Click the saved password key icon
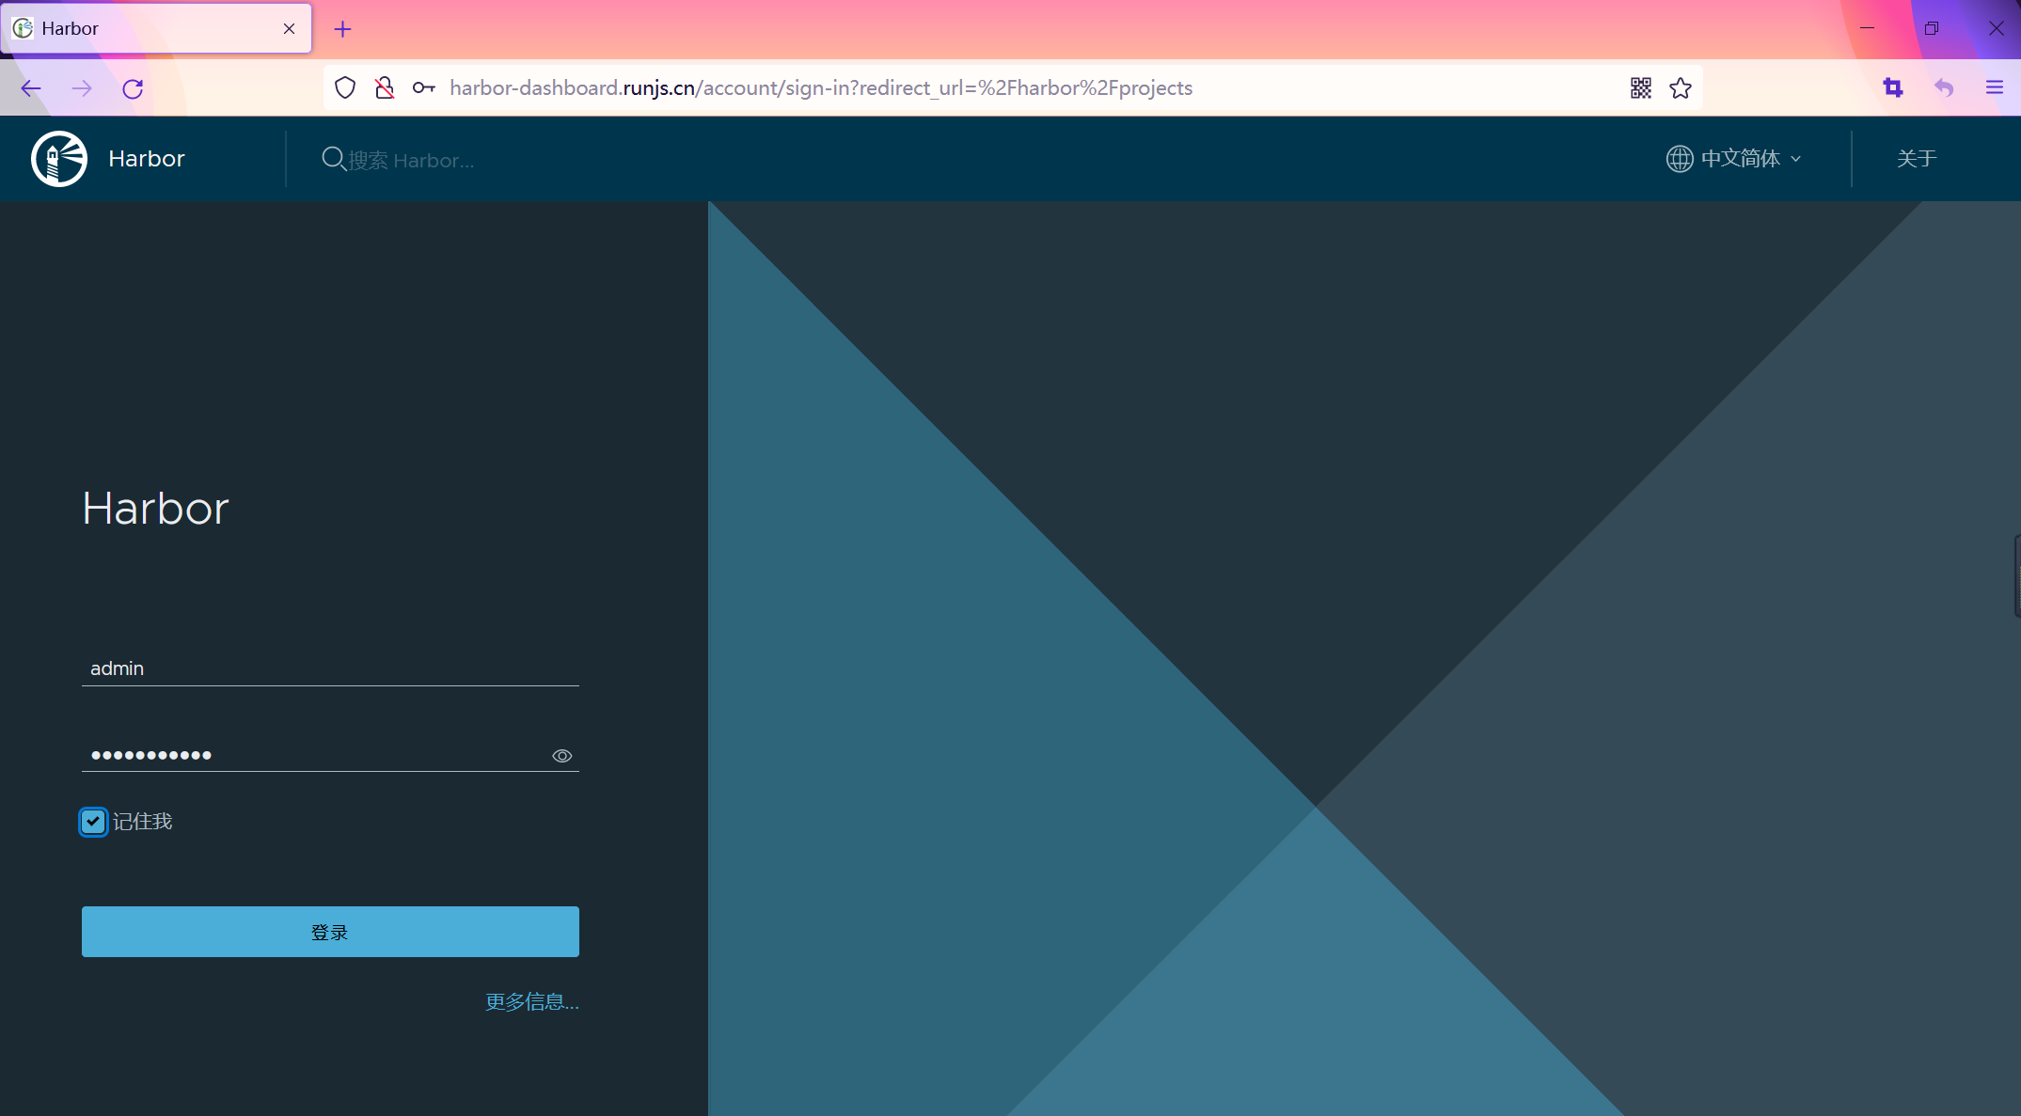Viewport: 2021px width, 1116px height. [x=423, y=88]
